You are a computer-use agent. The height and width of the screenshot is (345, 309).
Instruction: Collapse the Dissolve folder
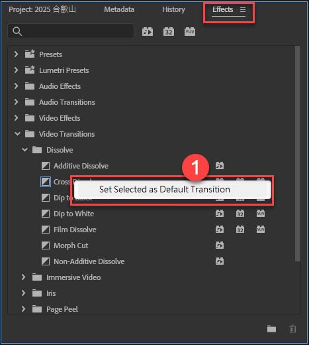point(24,150)
